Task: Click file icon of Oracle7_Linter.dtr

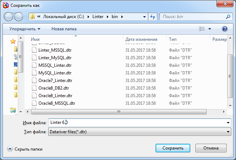Action: (x=34, y=81)
